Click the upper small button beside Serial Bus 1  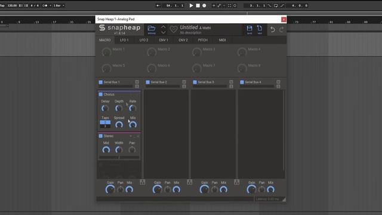(137, 82)
